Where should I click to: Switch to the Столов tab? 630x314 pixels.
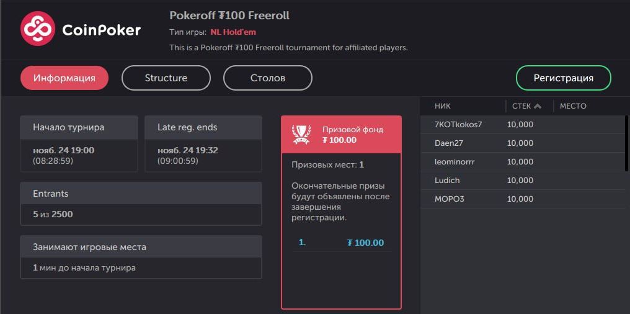tap(268, 78)
